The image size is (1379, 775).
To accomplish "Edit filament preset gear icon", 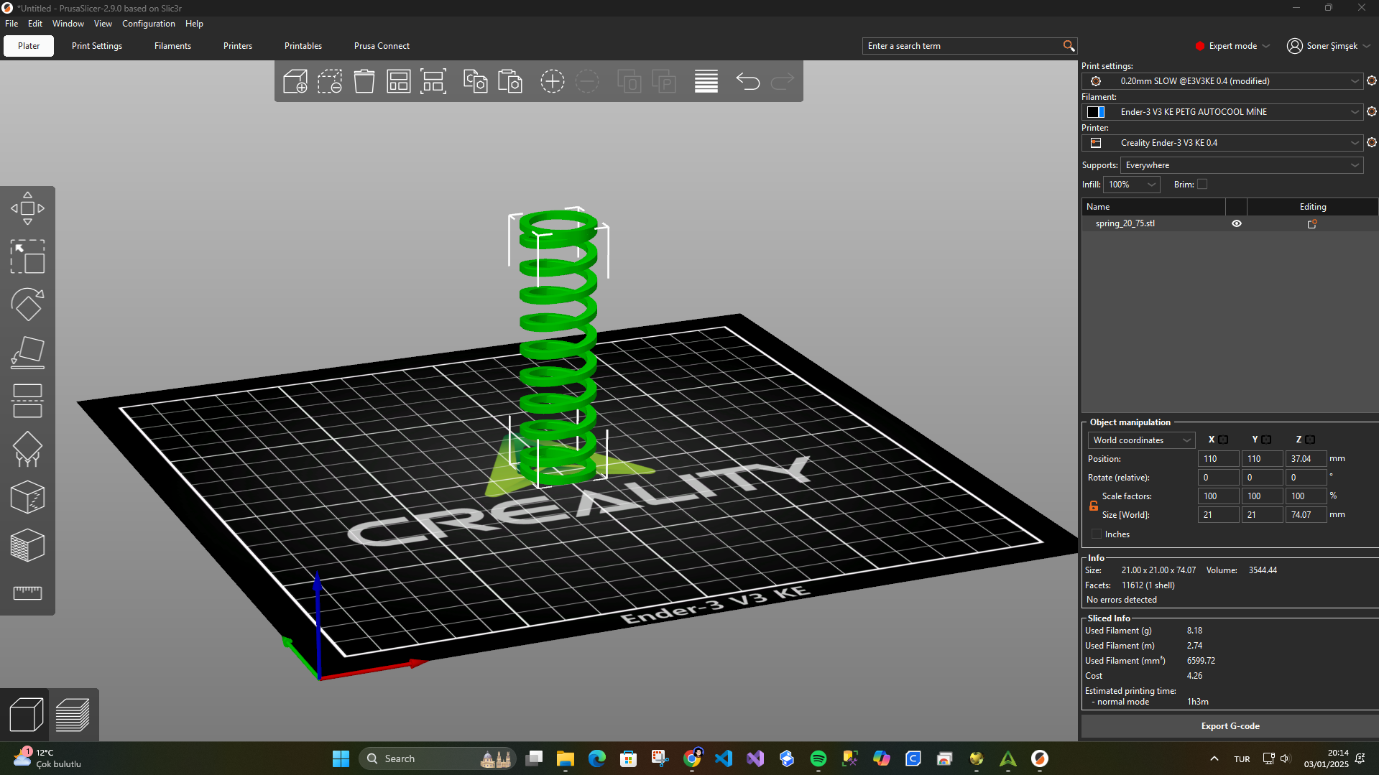I will point(1372,112).
